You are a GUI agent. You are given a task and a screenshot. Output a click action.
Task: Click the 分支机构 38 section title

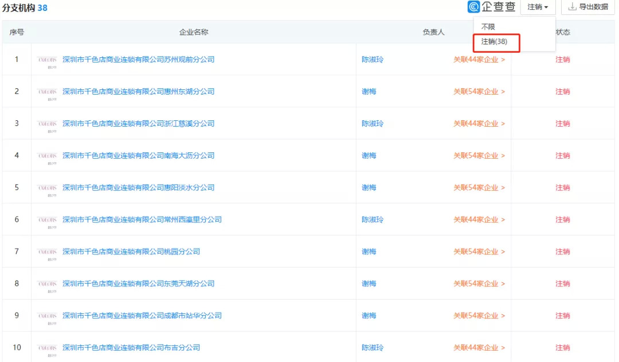click(25, 8)
